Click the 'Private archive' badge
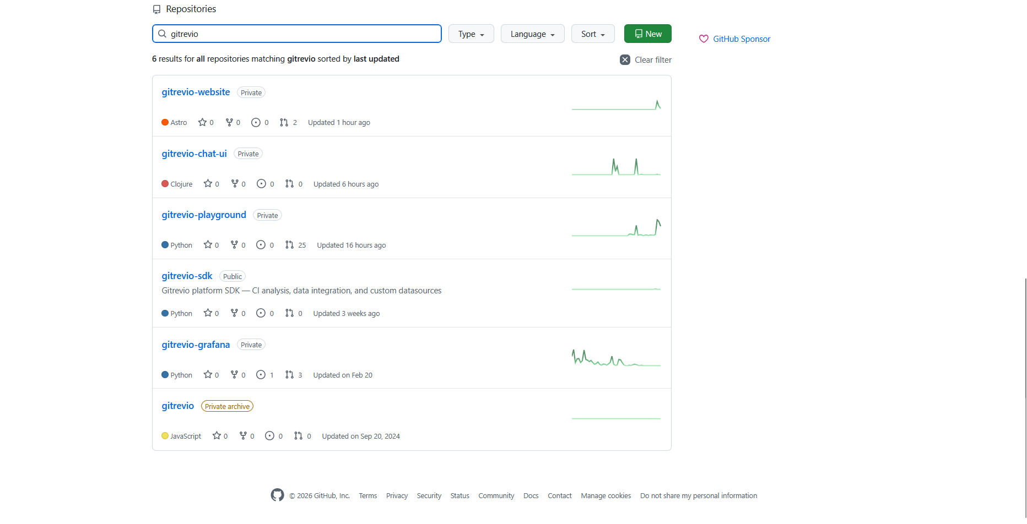The height and width of the screenshot is (524, 1027). point(227,406)
